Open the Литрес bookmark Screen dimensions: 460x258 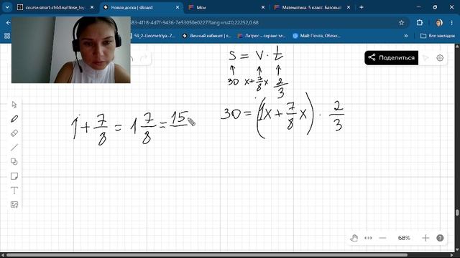click(262, 36)
